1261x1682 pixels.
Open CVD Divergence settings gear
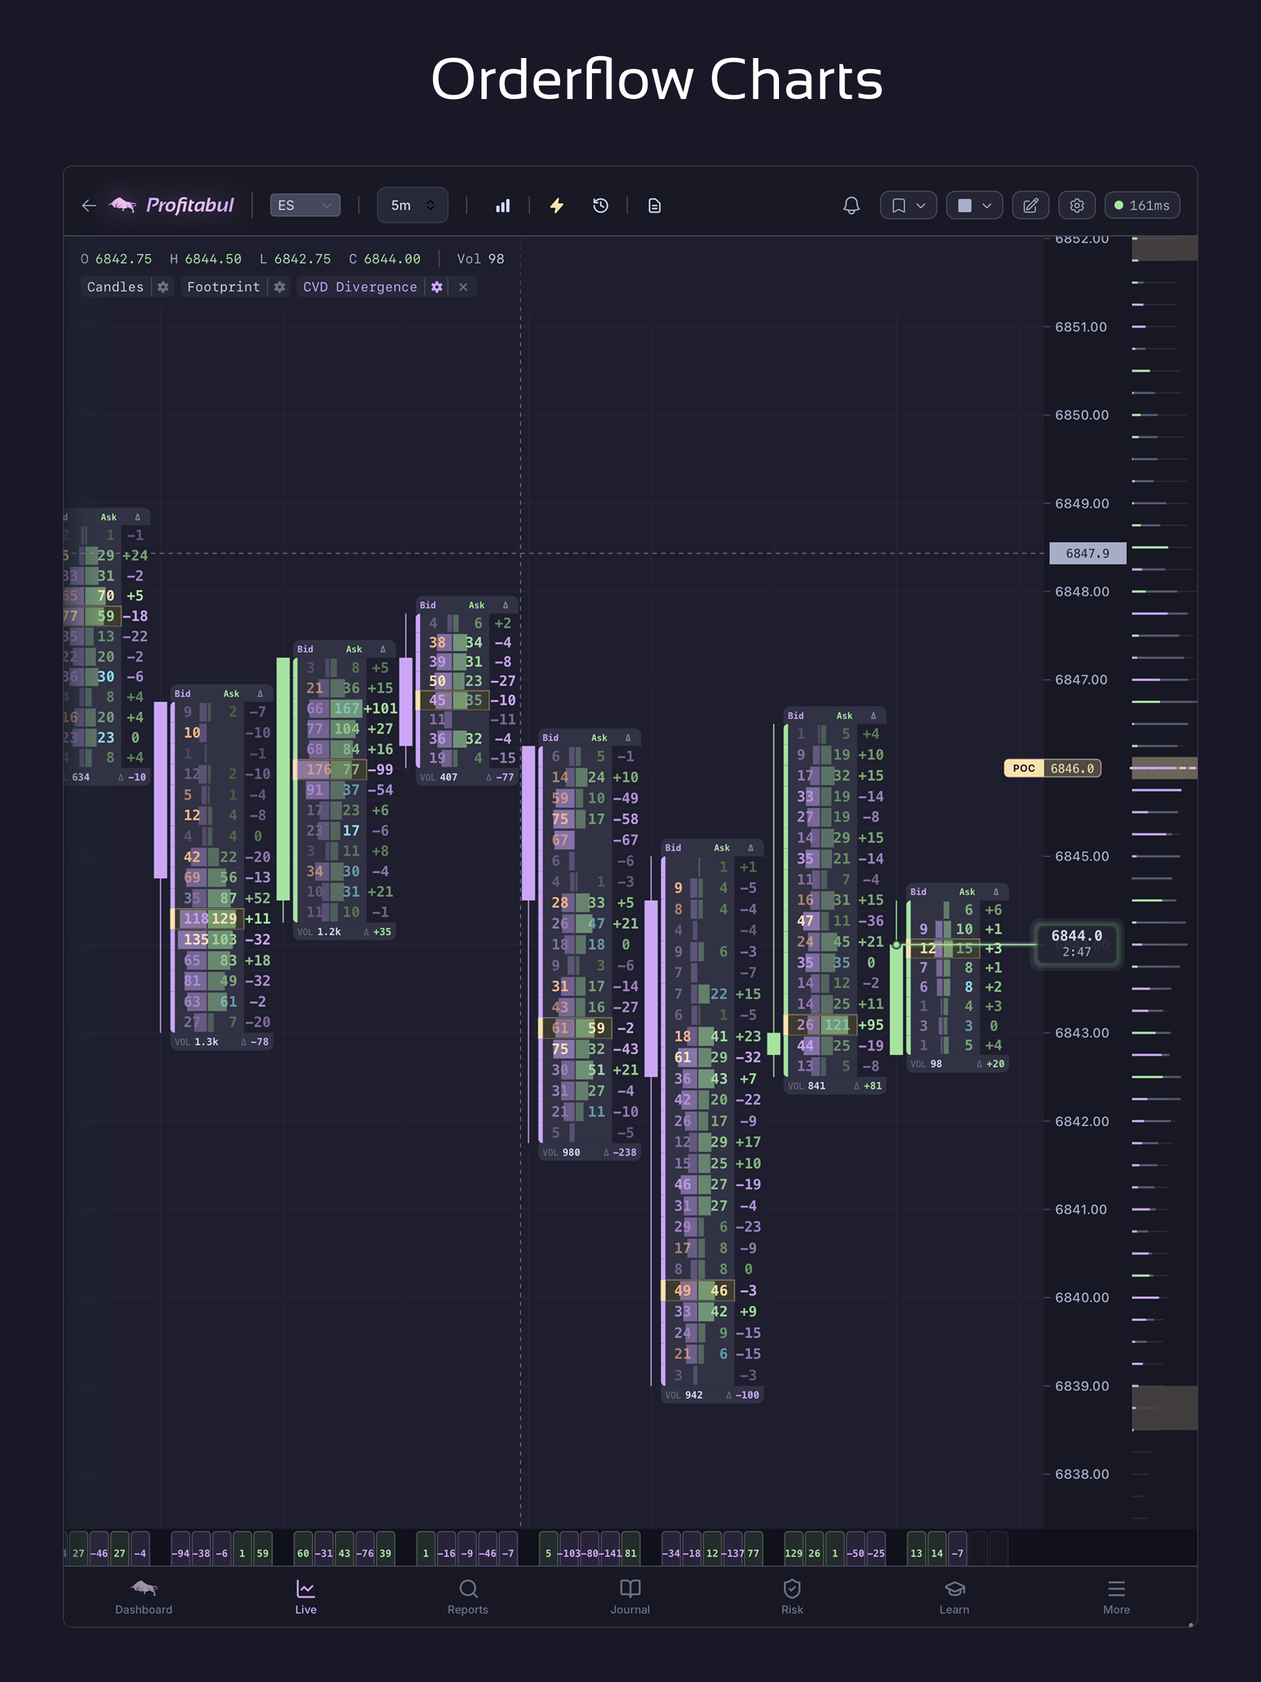click(437, 287)
